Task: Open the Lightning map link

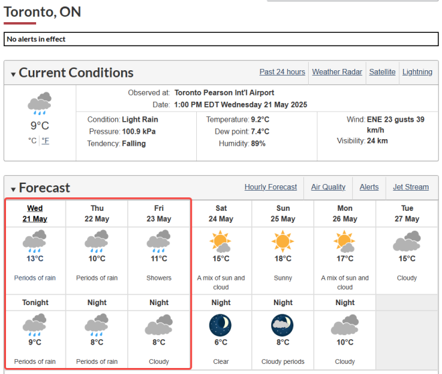Action: 417,72
